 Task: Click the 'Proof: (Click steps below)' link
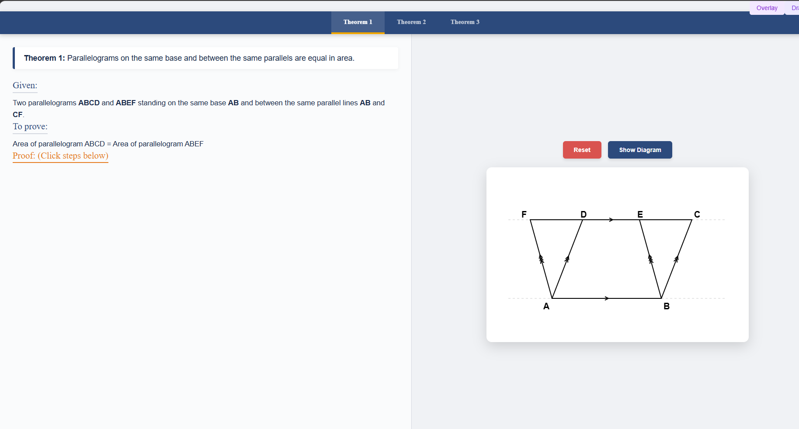click(60, 156)
